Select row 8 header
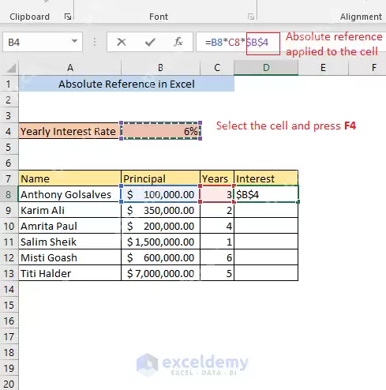The image size is (386, 390). coord(9,194)
